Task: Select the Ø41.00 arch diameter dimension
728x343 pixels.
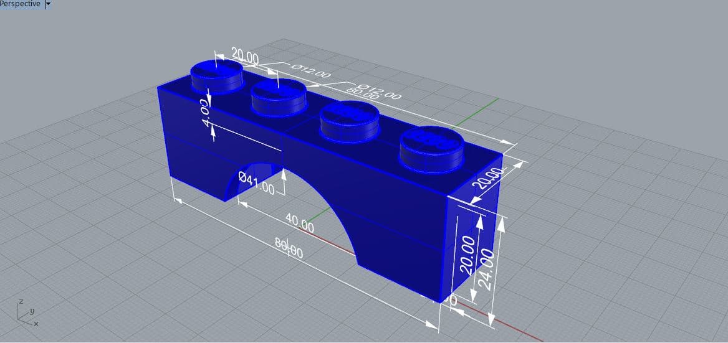Action: pos(256,182)
